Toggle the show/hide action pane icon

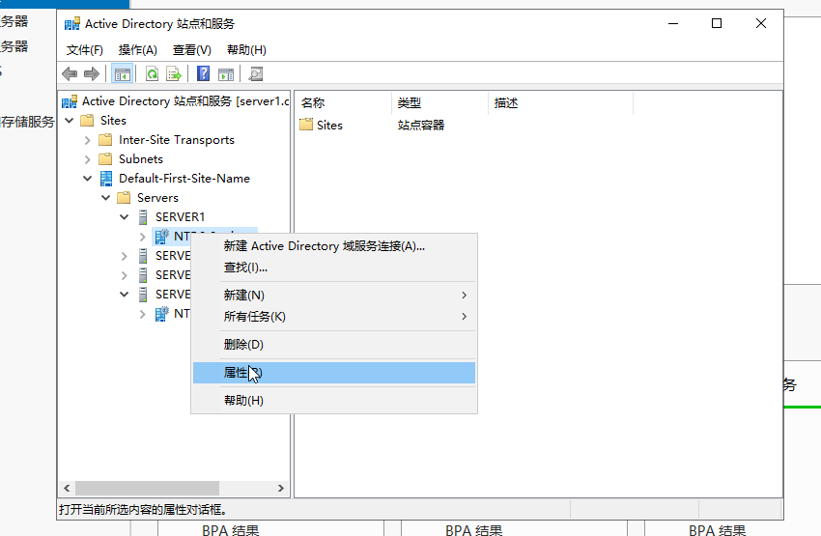226,73
